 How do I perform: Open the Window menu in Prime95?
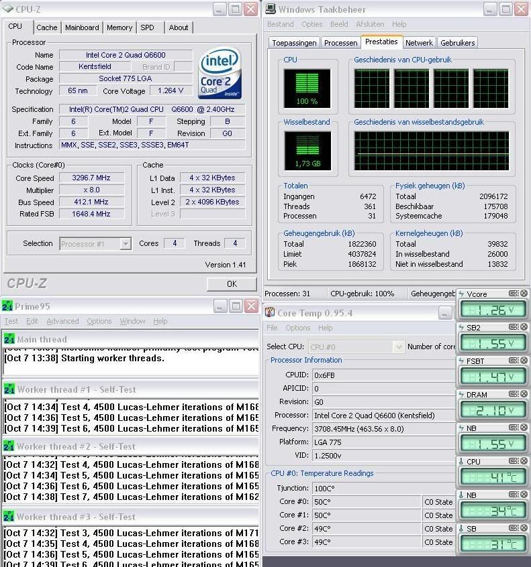click(x=132, y=321)
